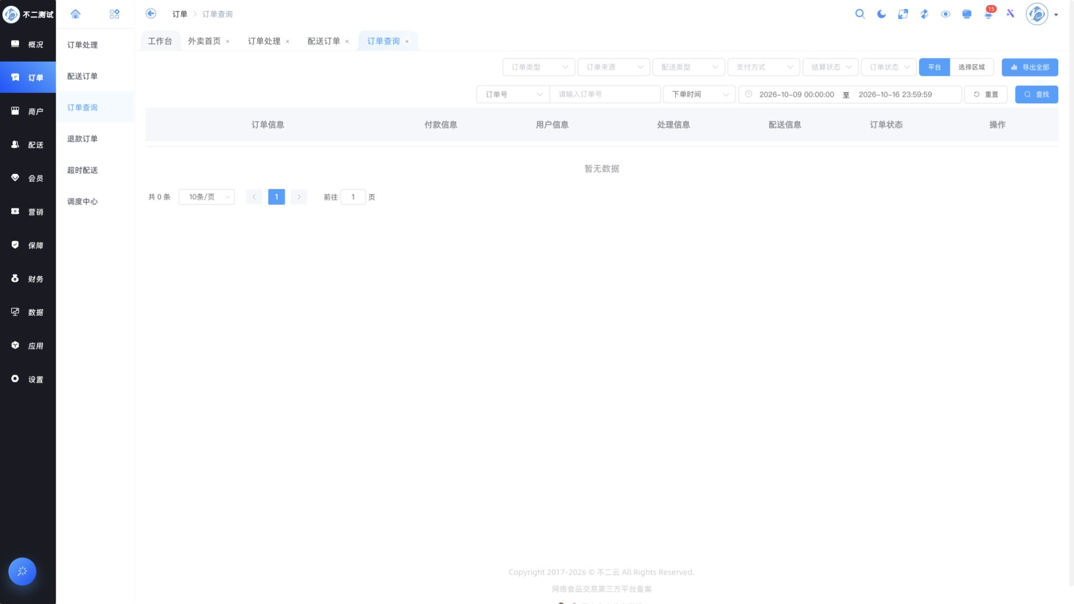Open the monitor screen icon
The height and width of the screenshot is (604, 1074).
coord(967,14)
